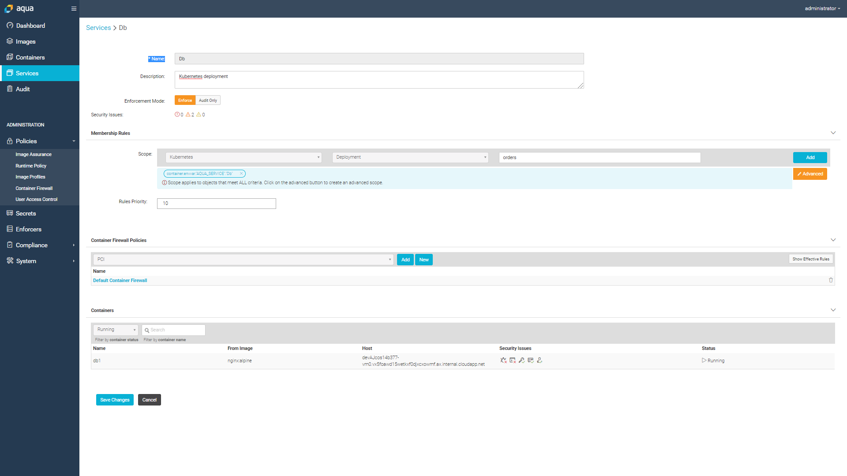The height and width of the screenshot is (476, 847).
Task: Click the secrets check icon for db1
Action: pos(531,361)
